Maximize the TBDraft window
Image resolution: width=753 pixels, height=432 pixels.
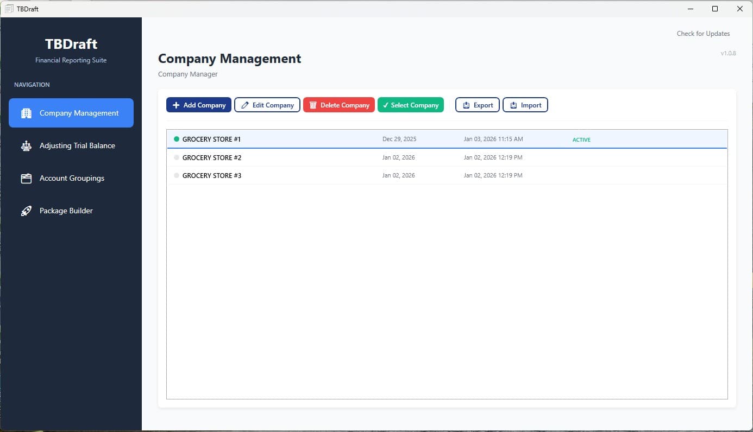point(715,9)
